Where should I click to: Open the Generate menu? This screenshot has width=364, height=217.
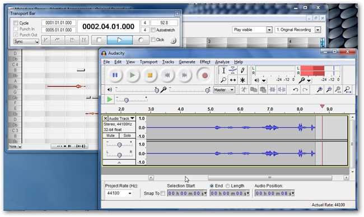(187, 62)
